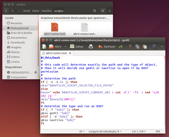Switch Nautilus to grid view
Screen dimensions: 169x137
pyautogui.click(x=109, y=11)
